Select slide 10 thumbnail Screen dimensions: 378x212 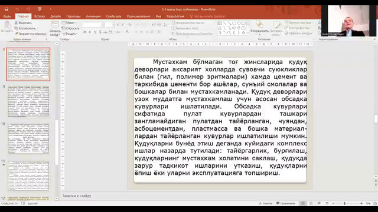pos(28,139)
